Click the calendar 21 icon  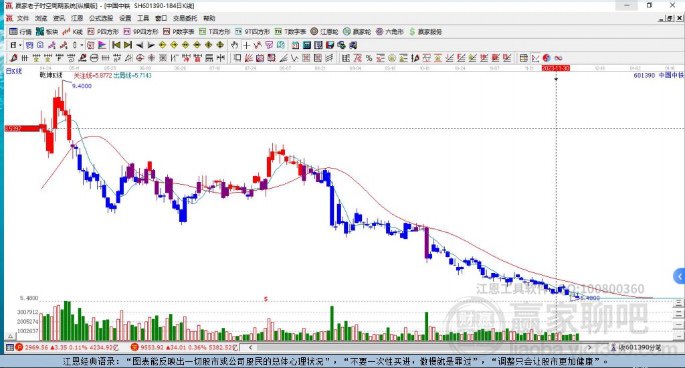click(295, 45)
